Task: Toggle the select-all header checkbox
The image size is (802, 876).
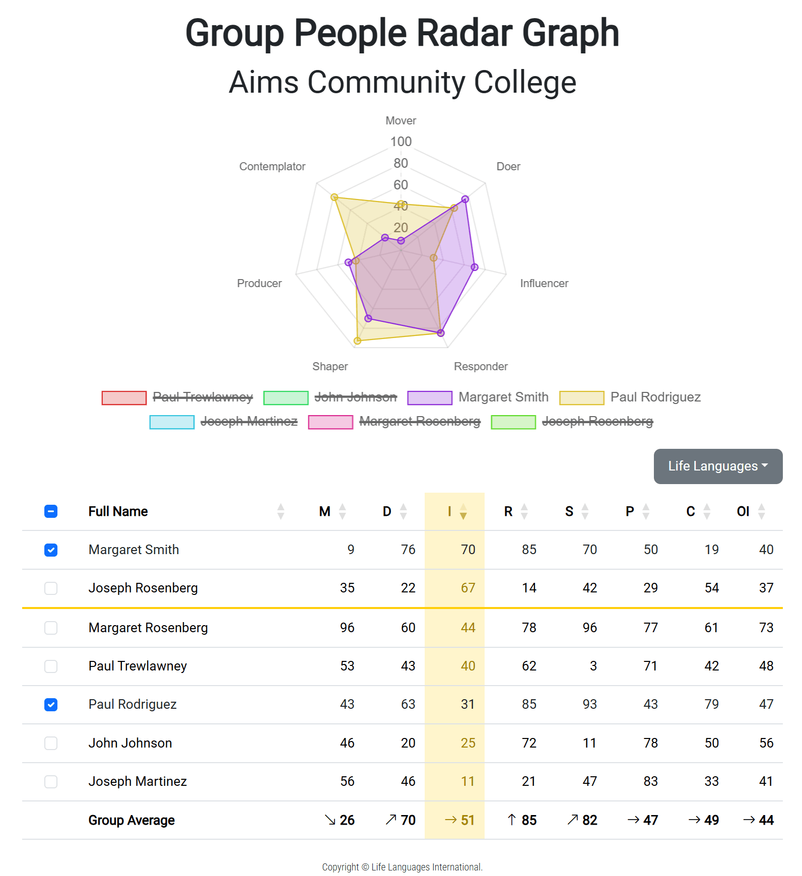Action: click(51, 511)
